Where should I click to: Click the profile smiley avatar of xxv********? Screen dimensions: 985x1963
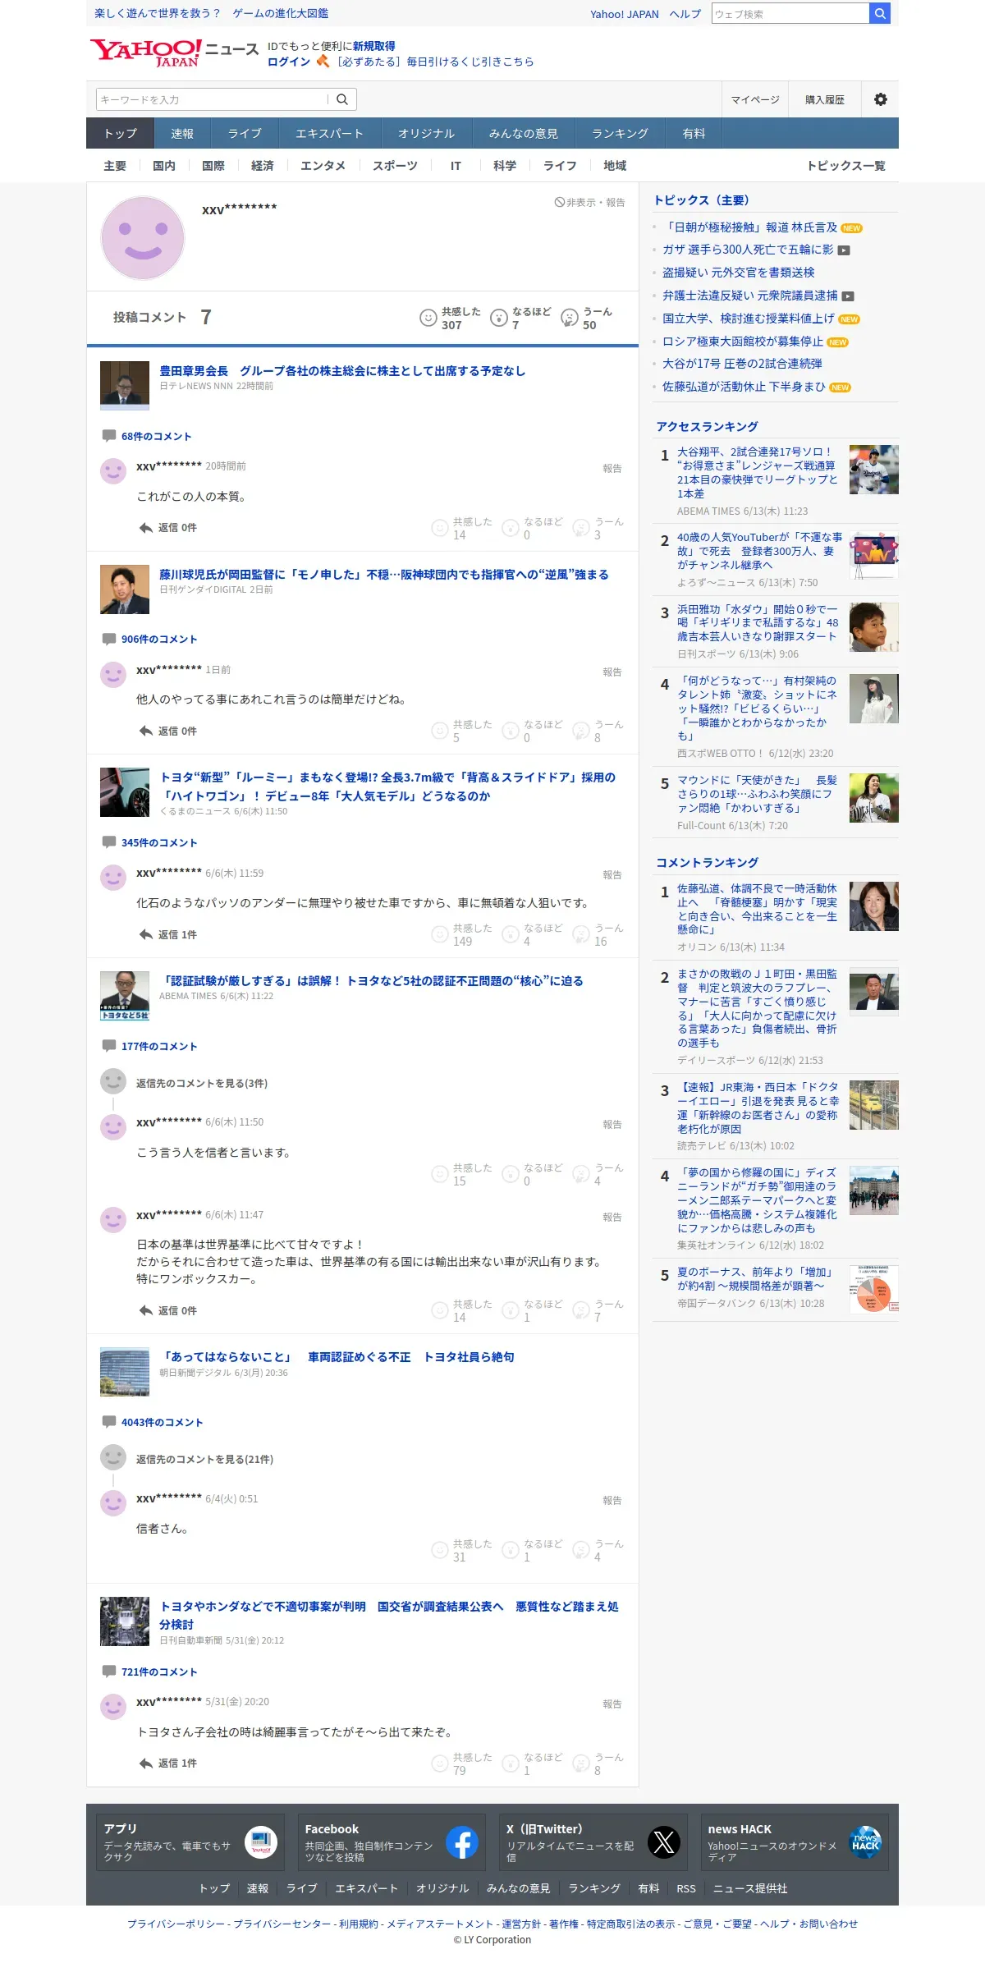coord(143,238)
